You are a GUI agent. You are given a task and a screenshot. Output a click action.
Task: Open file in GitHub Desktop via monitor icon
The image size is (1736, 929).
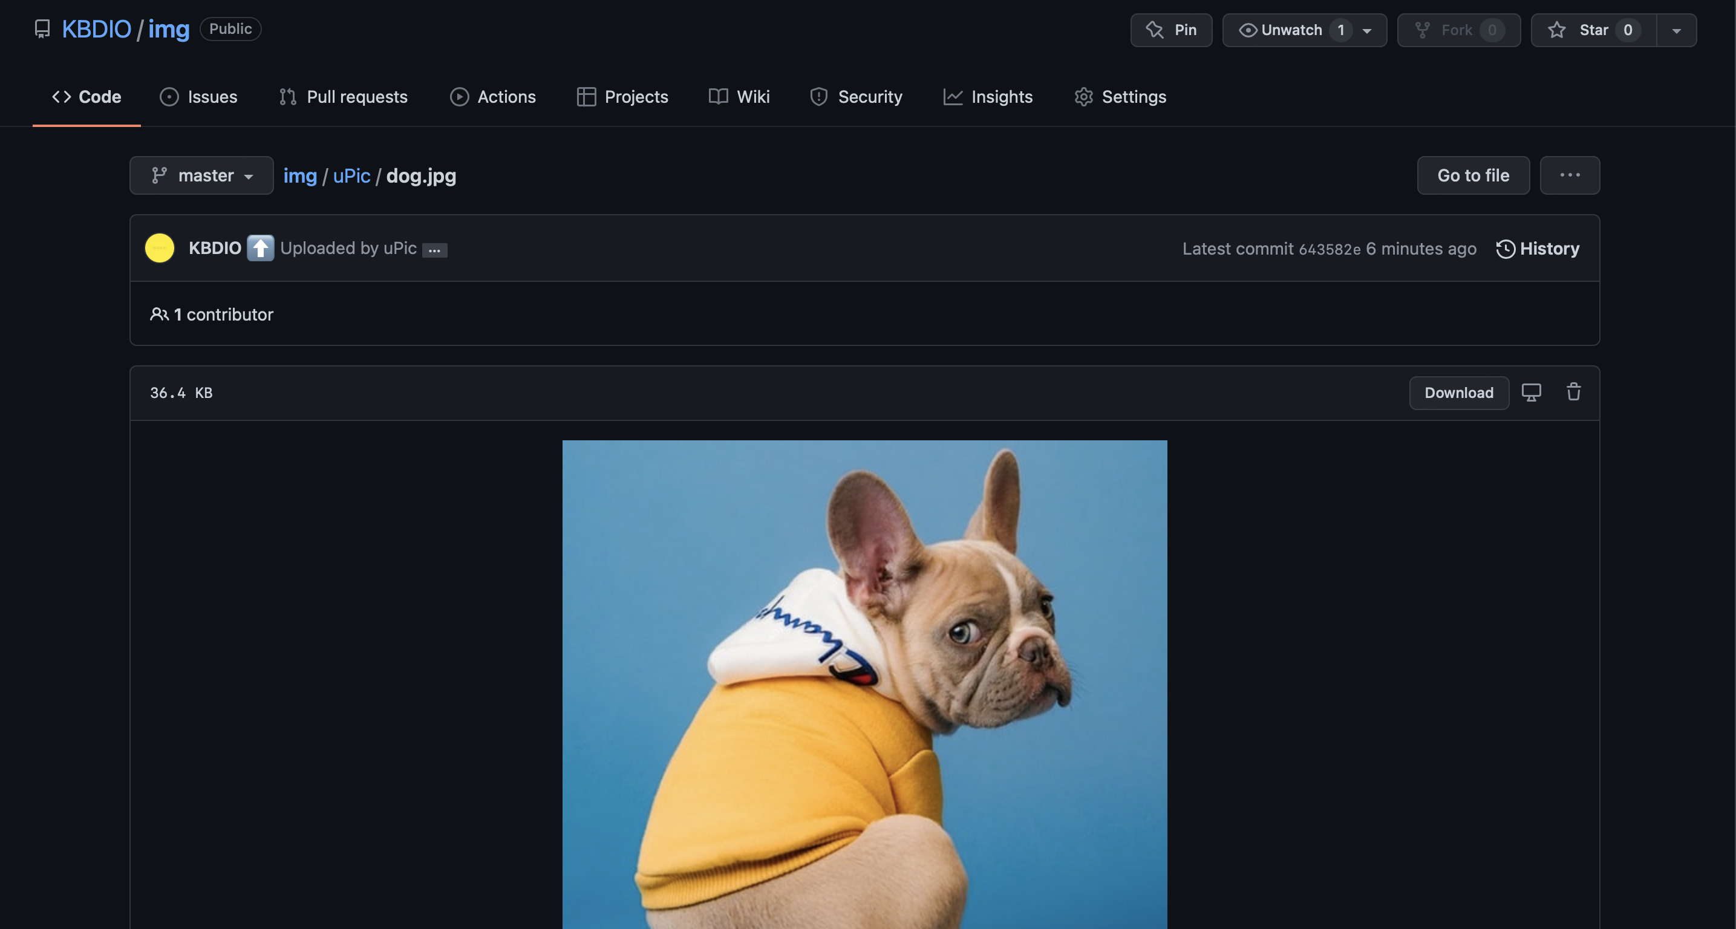pos(1530,392)
